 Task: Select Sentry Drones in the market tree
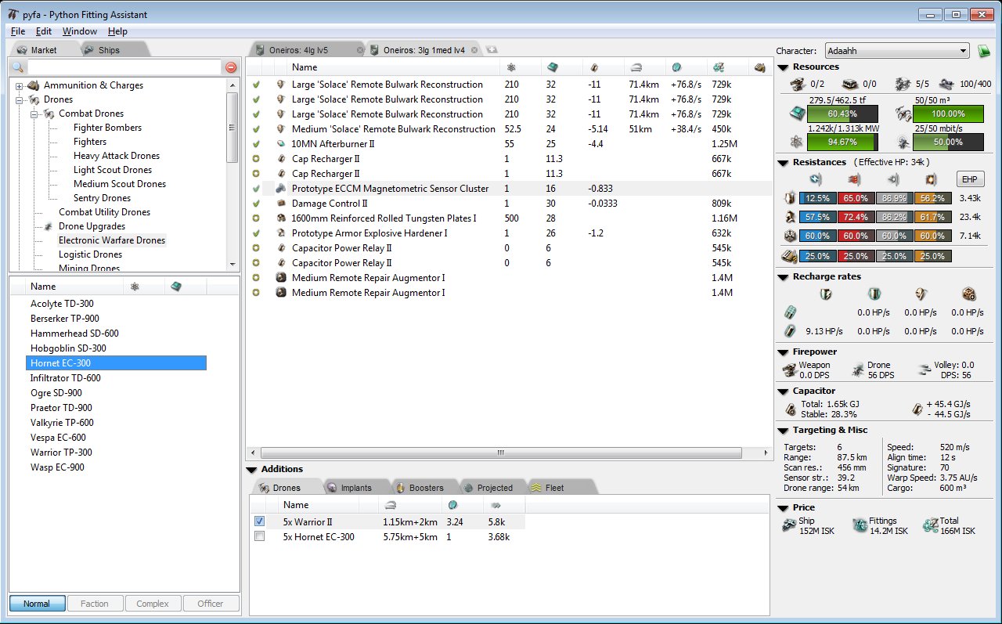102,198
